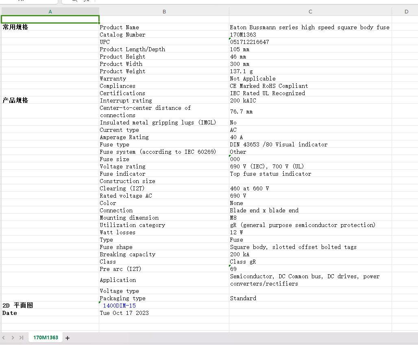Select the Fuse indicator label cell
Image resolution: width=418 pixels, height=345 pixels.
pyautogui.click(x=164, y=174)
